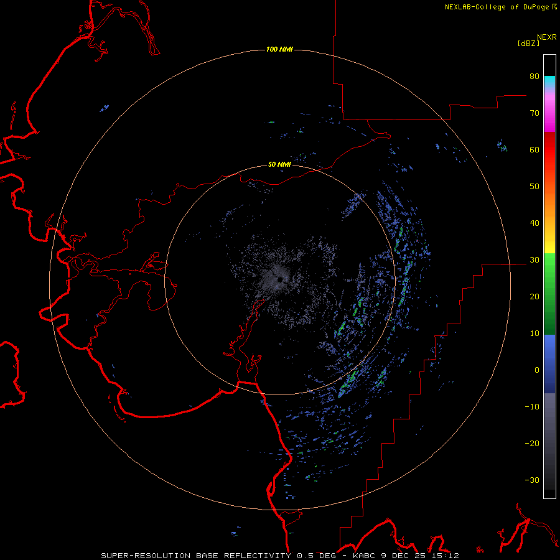Click the 30 value on the dBZ scale

tap(534, 260)
